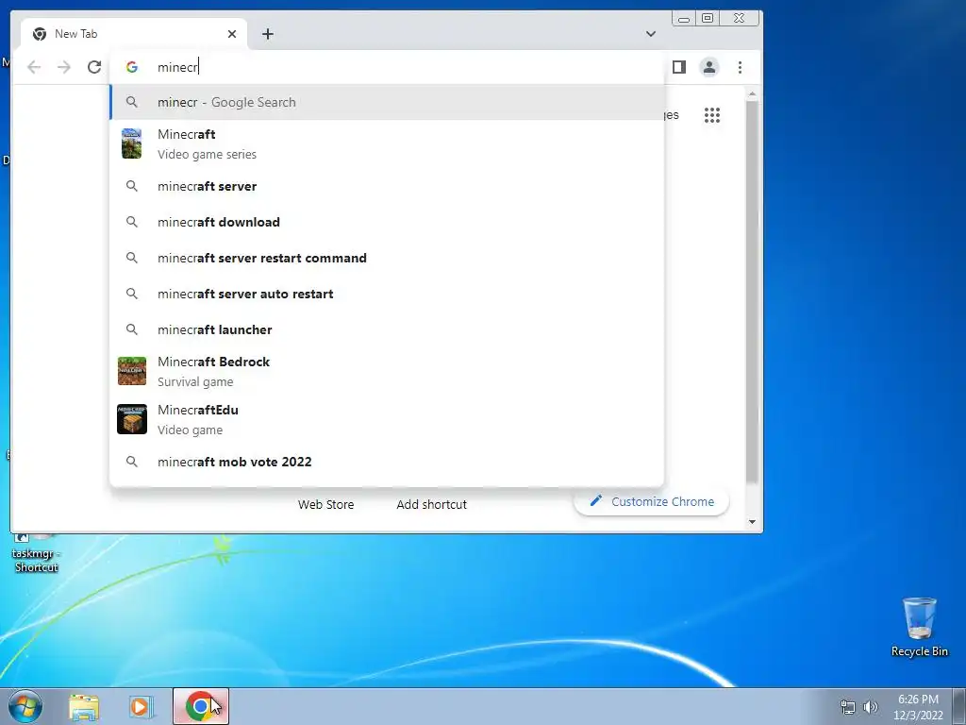
Task: Click the address bar with text minecr
Action: [x=387, y=67]
